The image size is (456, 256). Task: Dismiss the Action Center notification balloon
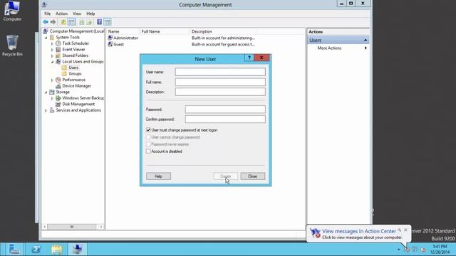405,230
